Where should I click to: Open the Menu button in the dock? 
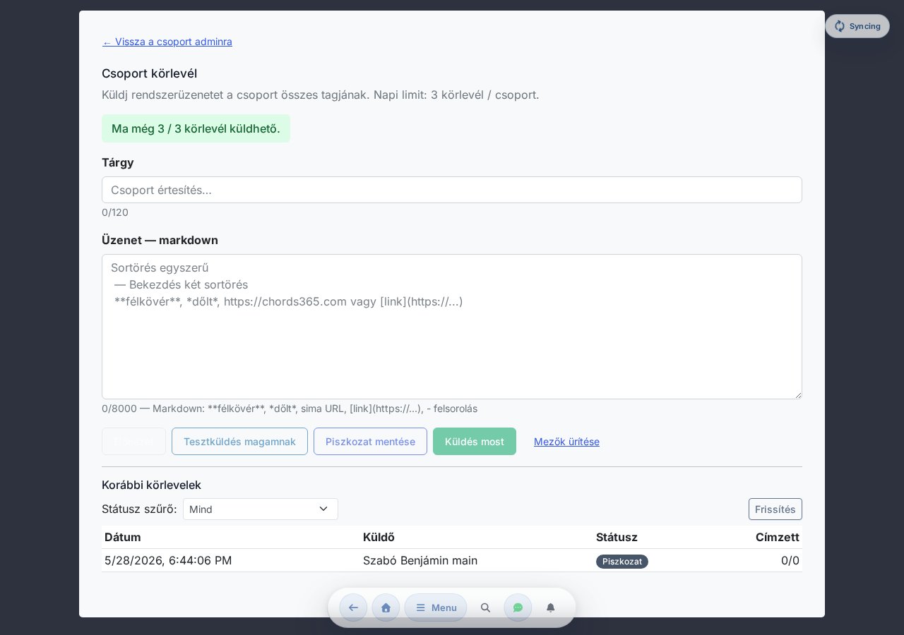point(436,607)
